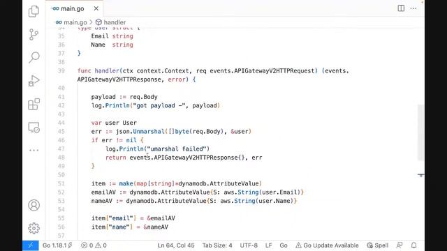Click the Go 1.18.1 version status item
This screenshot has height=251, width=447.
click(x=57, y=245)
